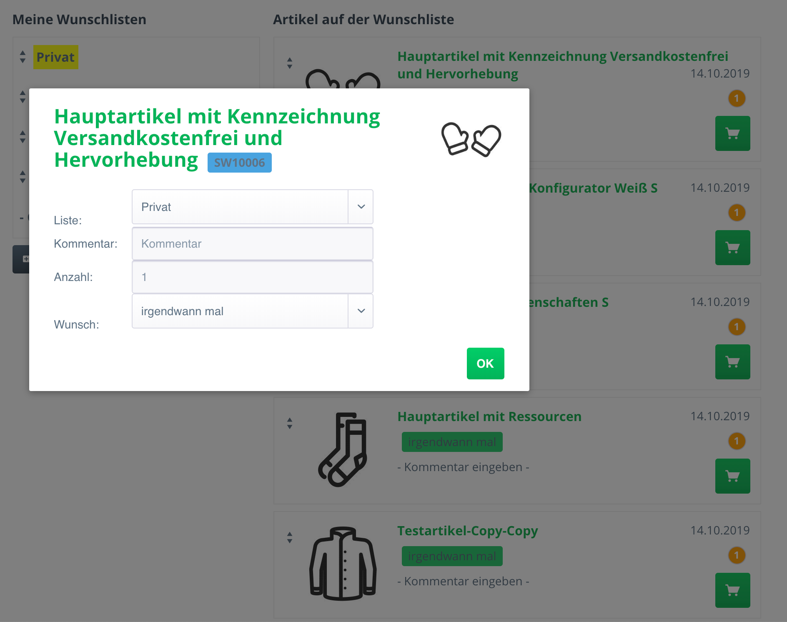
Task: Select the Privat wishlist in sidebar
Action: 55,57
